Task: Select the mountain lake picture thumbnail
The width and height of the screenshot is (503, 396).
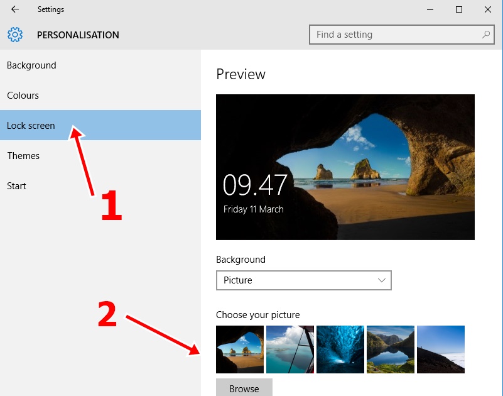Action: [391, 349]
